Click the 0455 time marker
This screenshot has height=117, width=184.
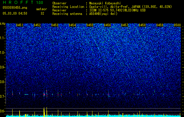click(x=90, y=25)
